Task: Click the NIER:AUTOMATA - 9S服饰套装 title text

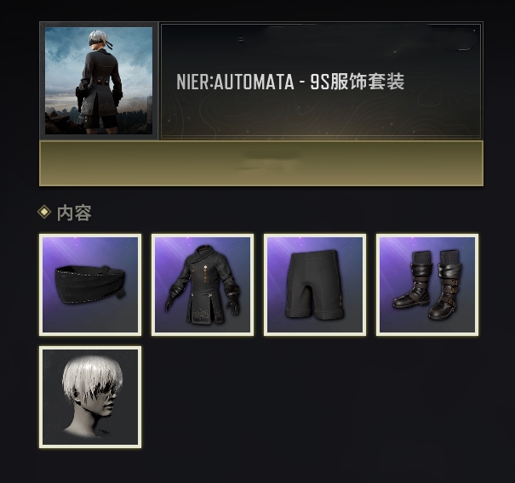Action: (290, 82)
